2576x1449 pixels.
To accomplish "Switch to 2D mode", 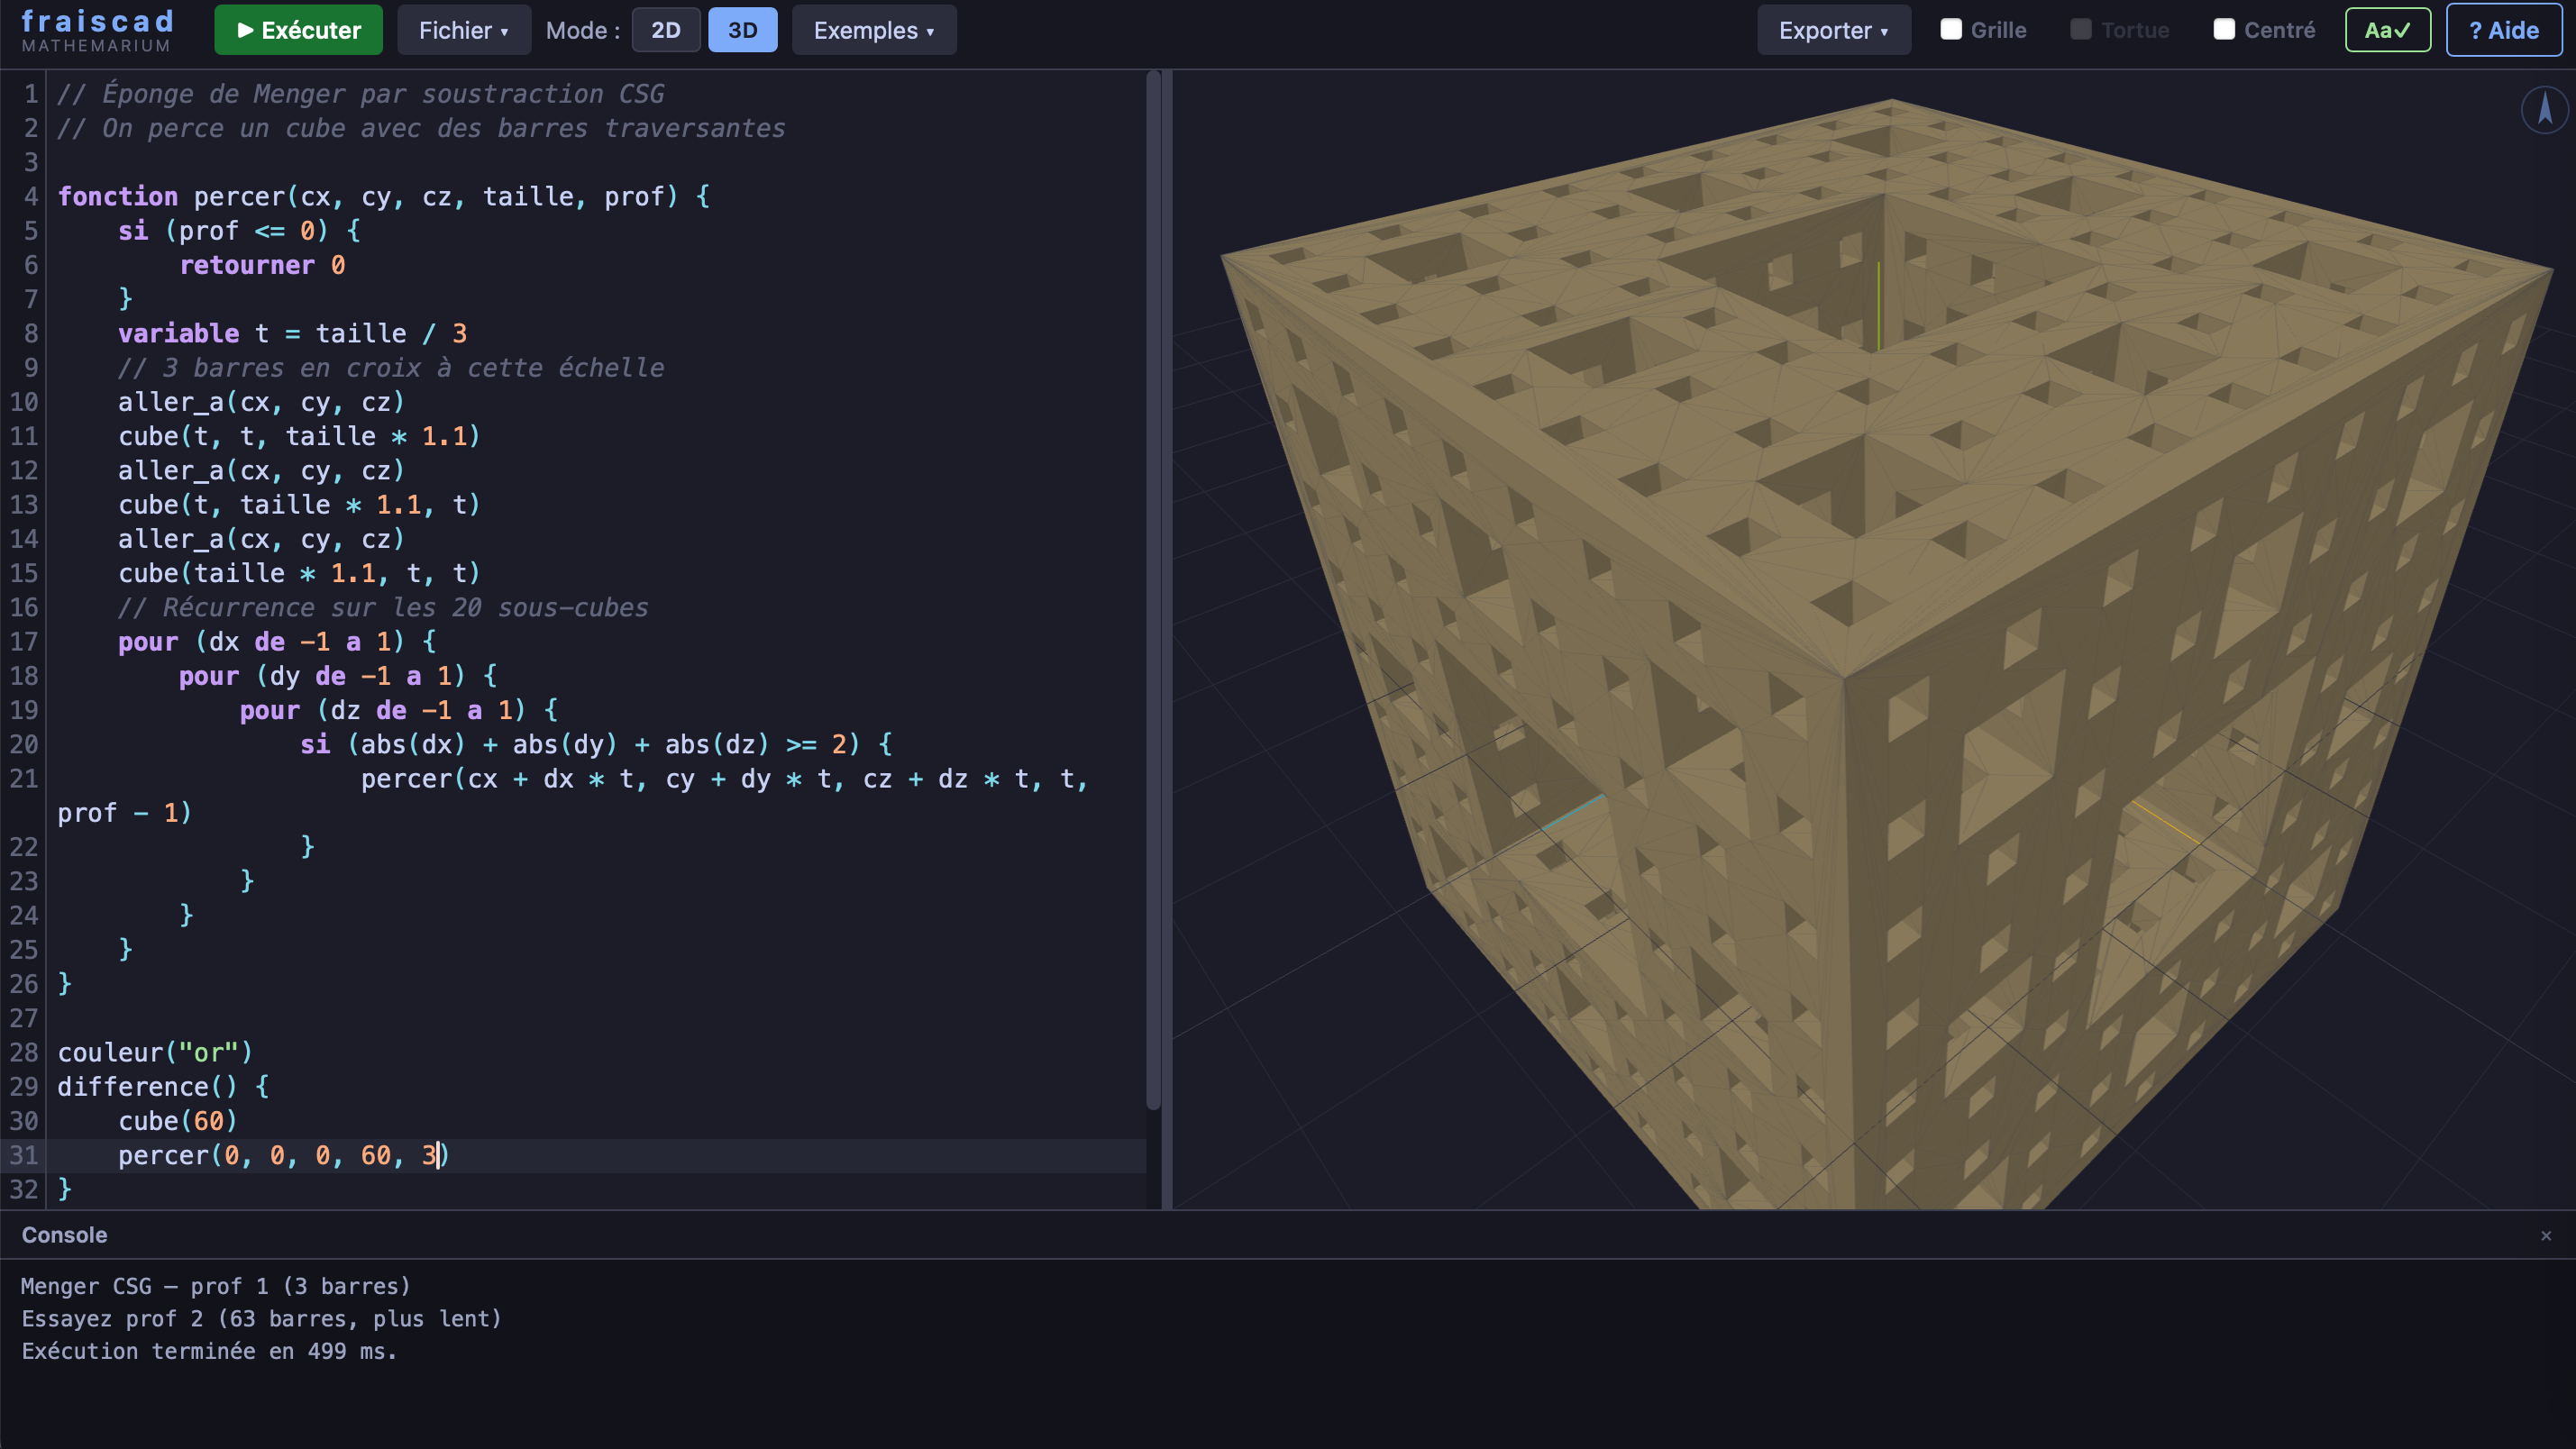I will click(665, 30).
